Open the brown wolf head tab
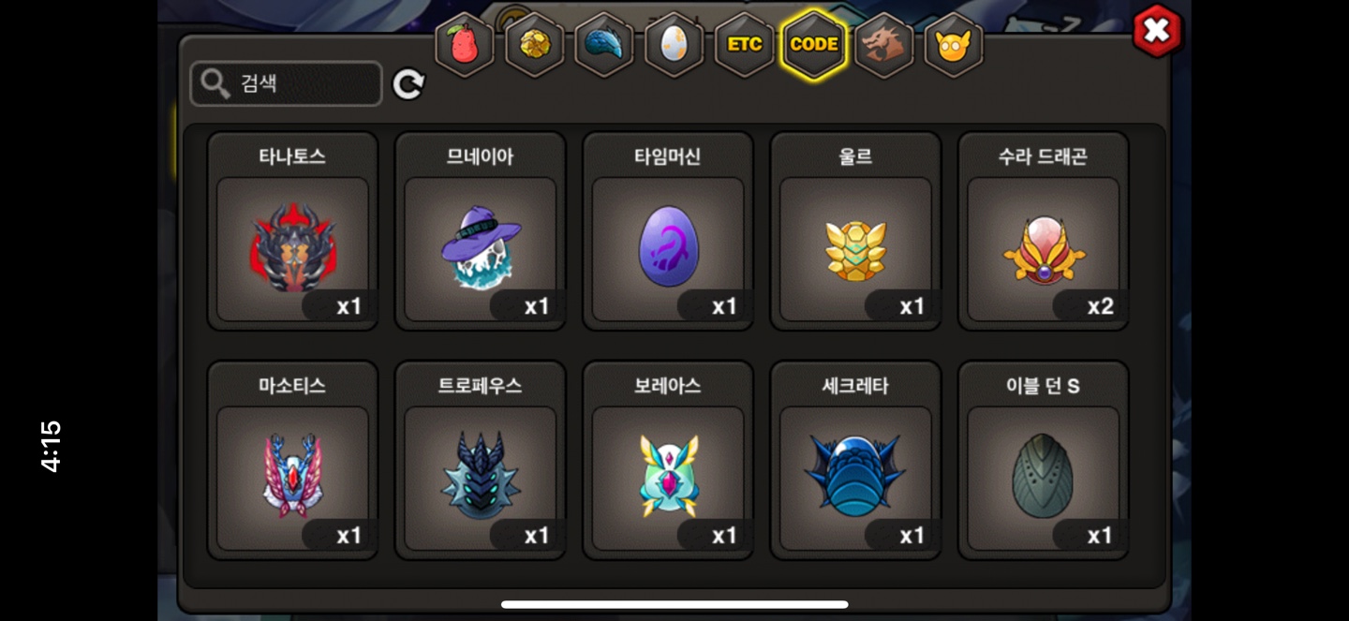Image resolution: width=1349 pixels, height=621 pixels. tap(884, 44)
